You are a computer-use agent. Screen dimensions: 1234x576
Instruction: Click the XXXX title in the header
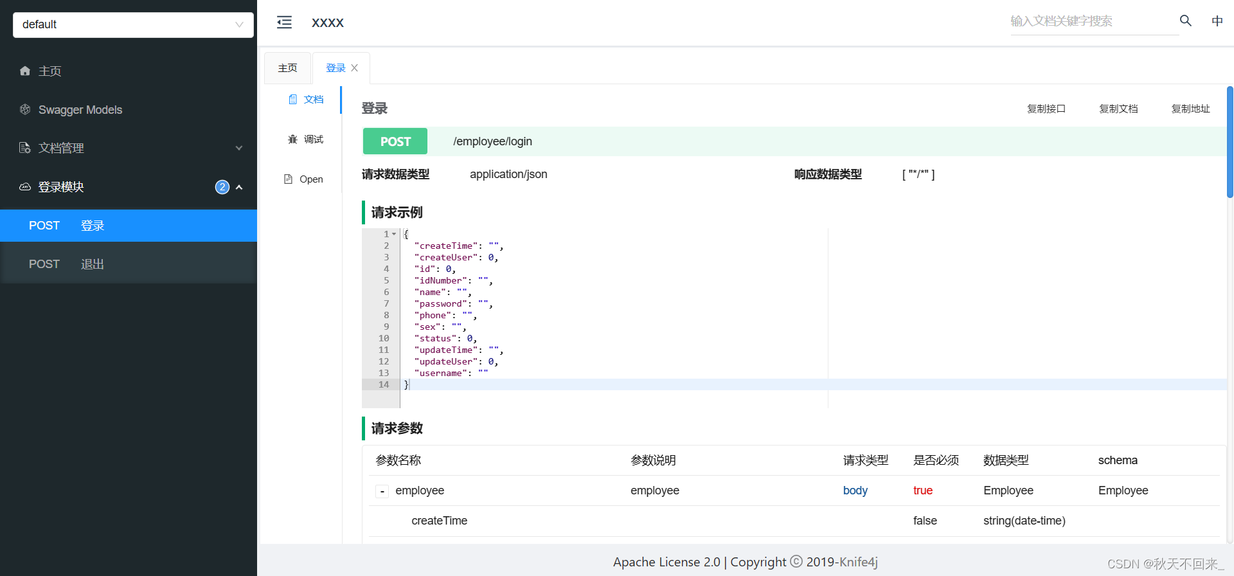(328, 22)
